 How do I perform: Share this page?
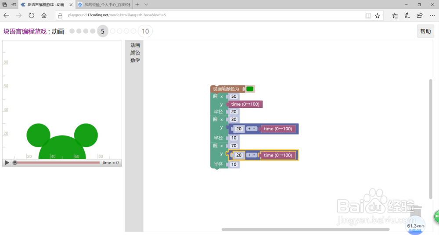[x=419, y=16]
